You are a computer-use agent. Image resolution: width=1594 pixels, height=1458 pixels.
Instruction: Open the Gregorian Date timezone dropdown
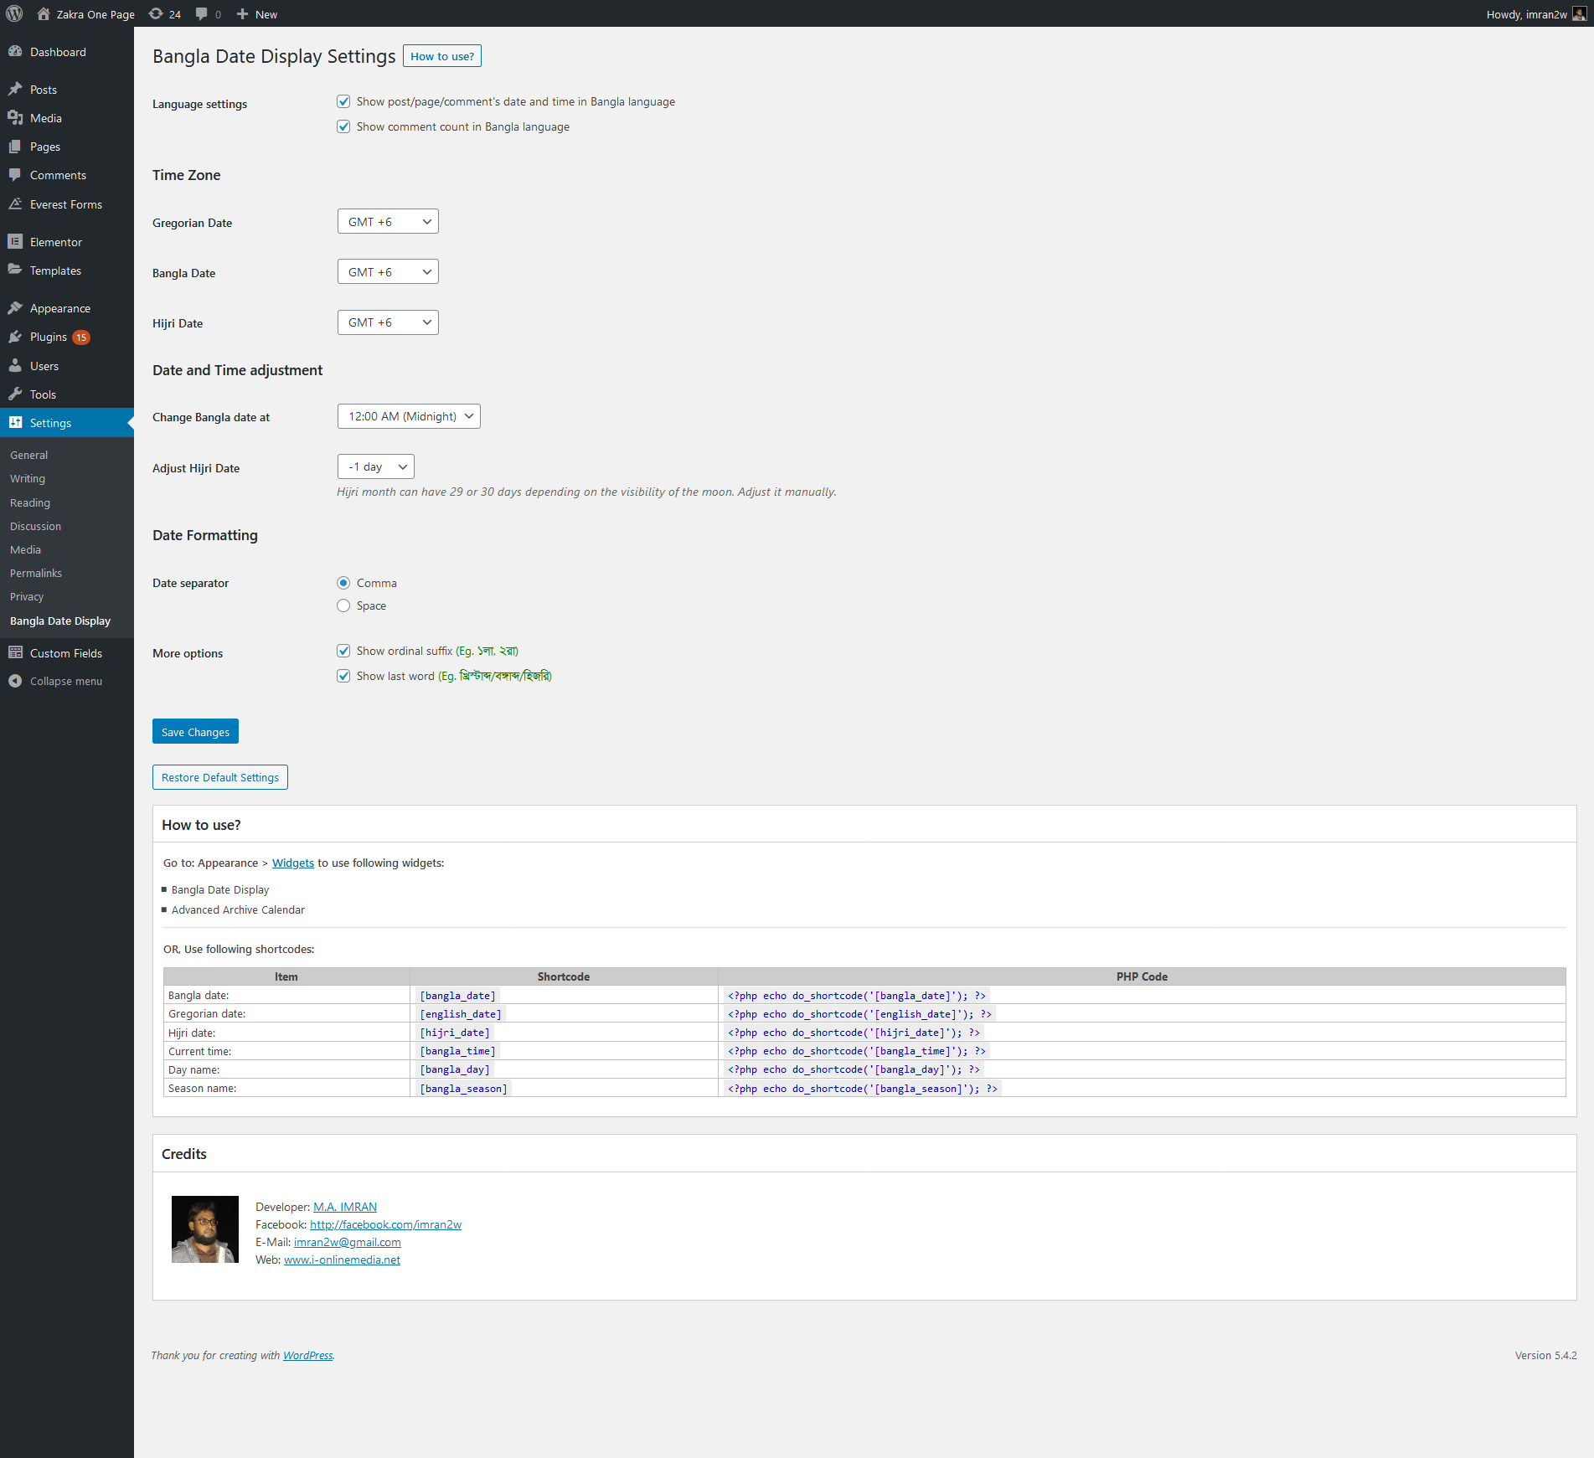click(x=388, y=222)
